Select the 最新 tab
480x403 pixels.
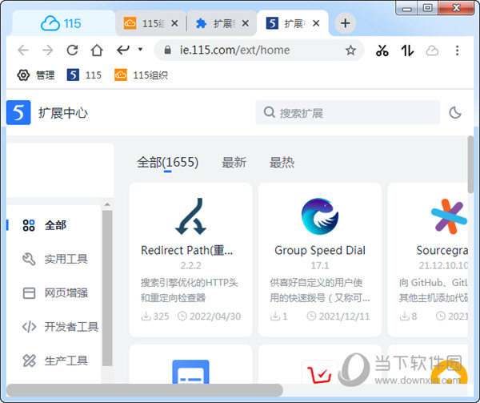pyautogui.click(x=234, y=163)
